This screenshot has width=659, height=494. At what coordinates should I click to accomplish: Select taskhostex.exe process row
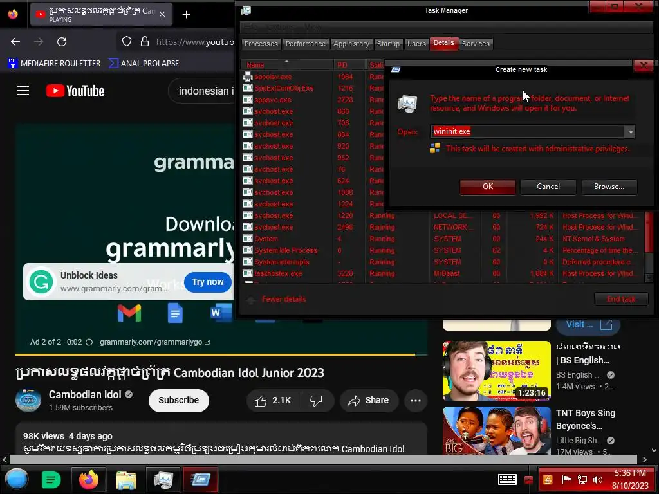click(x=441, y=273)
